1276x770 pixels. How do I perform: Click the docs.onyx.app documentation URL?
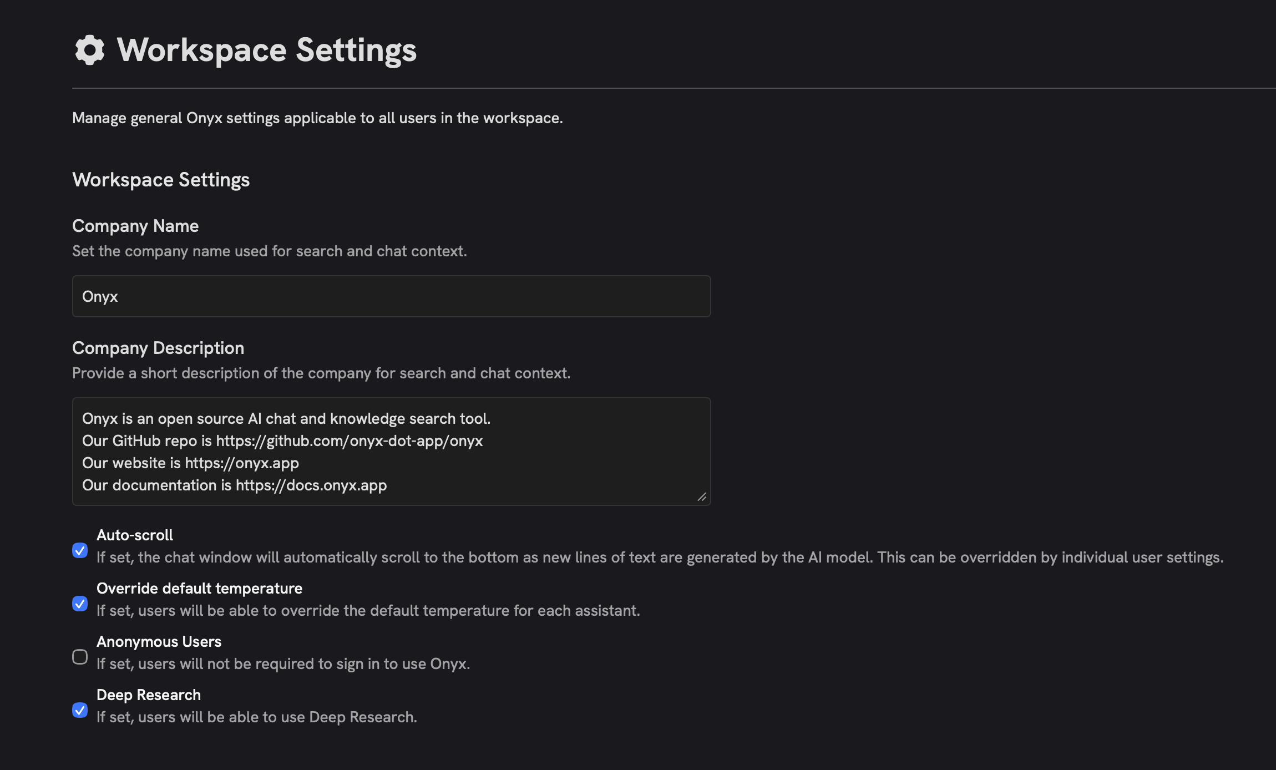tap(310, 485)
